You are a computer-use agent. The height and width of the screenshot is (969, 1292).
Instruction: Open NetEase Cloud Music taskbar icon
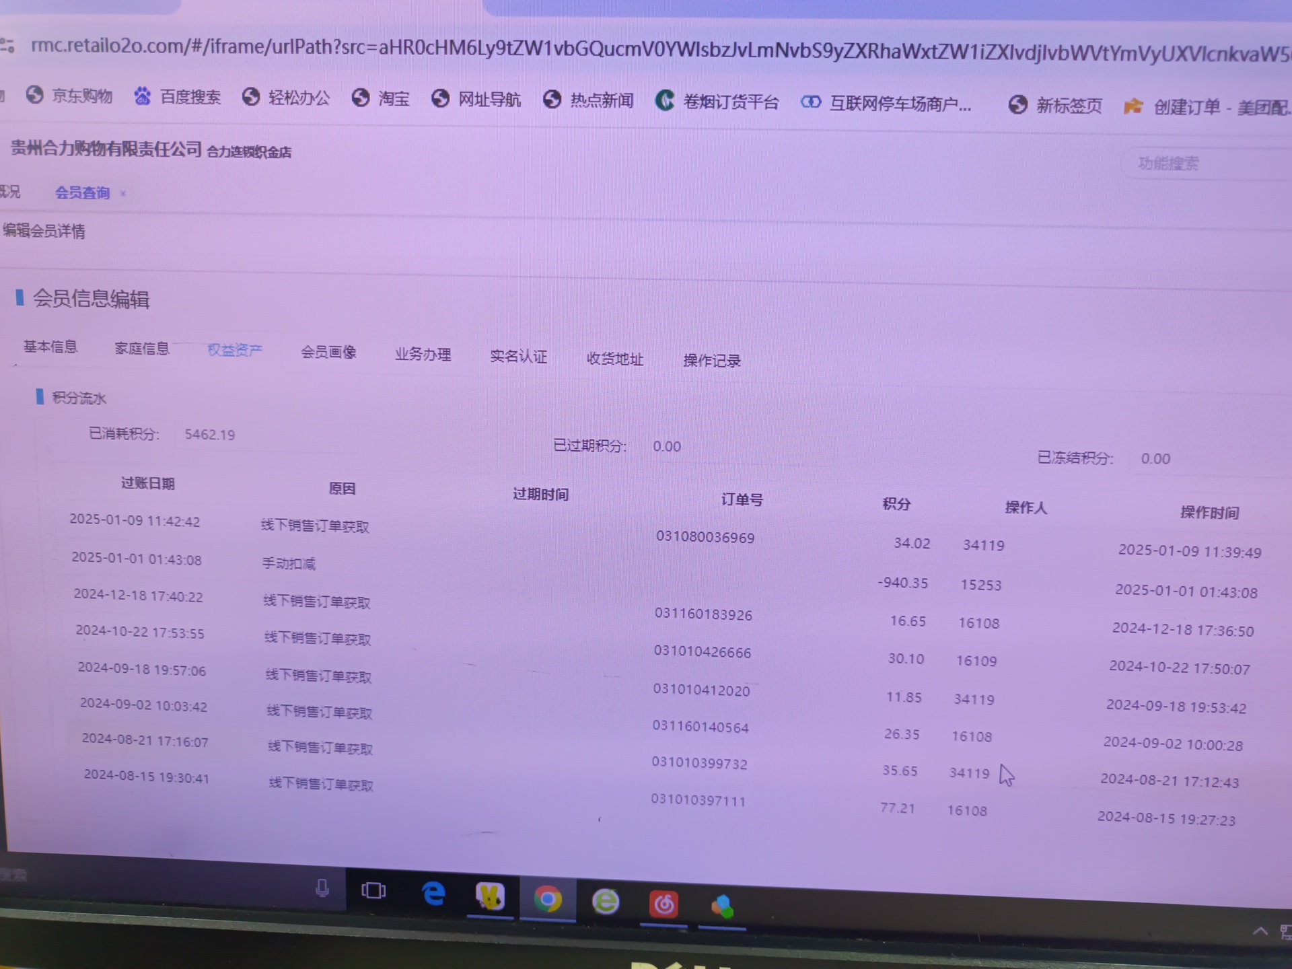663,904
